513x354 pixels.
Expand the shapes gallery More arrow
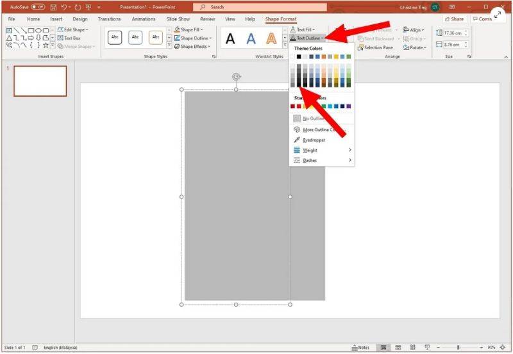[x=53, y=45]
